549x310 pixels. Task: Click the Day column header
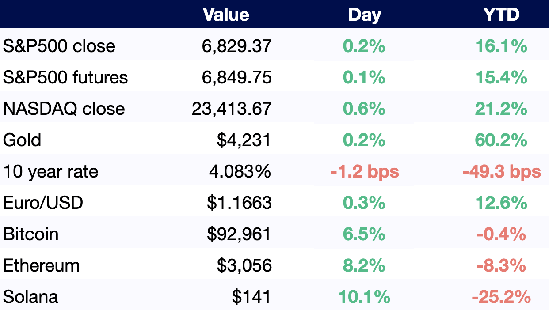tap(365, 15)
